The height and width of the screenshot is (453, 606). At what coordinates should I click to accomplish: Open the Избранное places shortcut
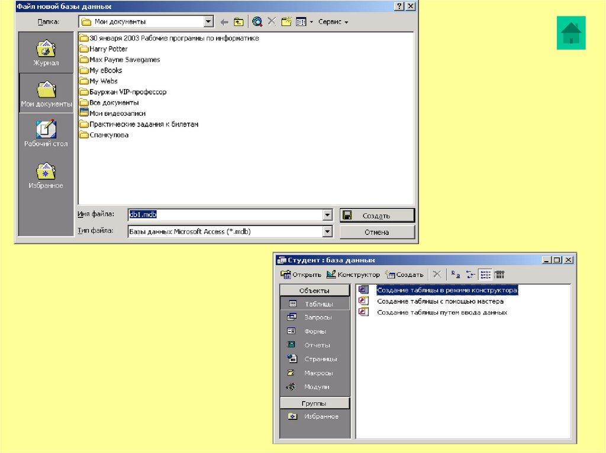pyautogui.click(x=46, y=175)
